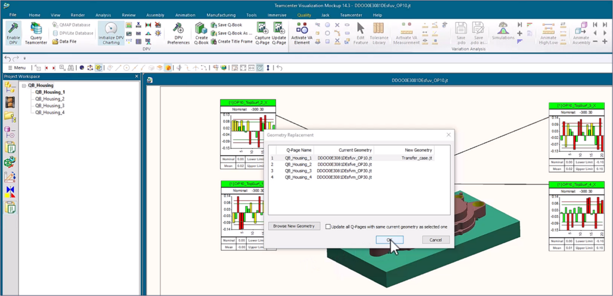The image size is (613, 296).
Task: Click Save .pdo in Variation Analysis
Action: (460, 33)
